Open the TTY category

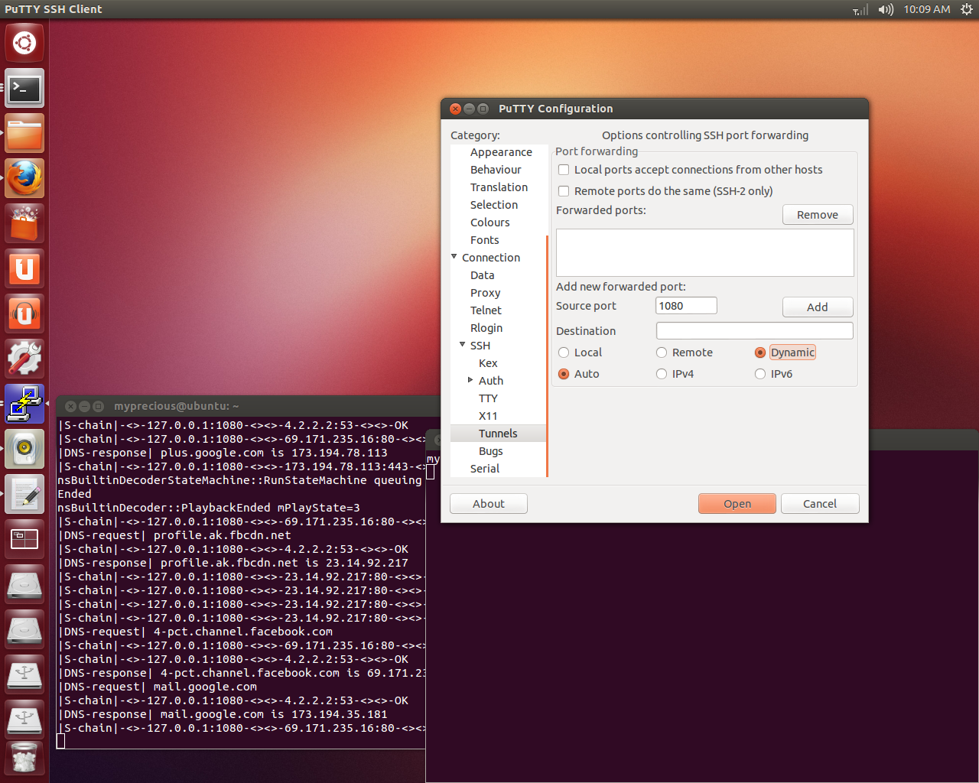click(x=488, y=398)
